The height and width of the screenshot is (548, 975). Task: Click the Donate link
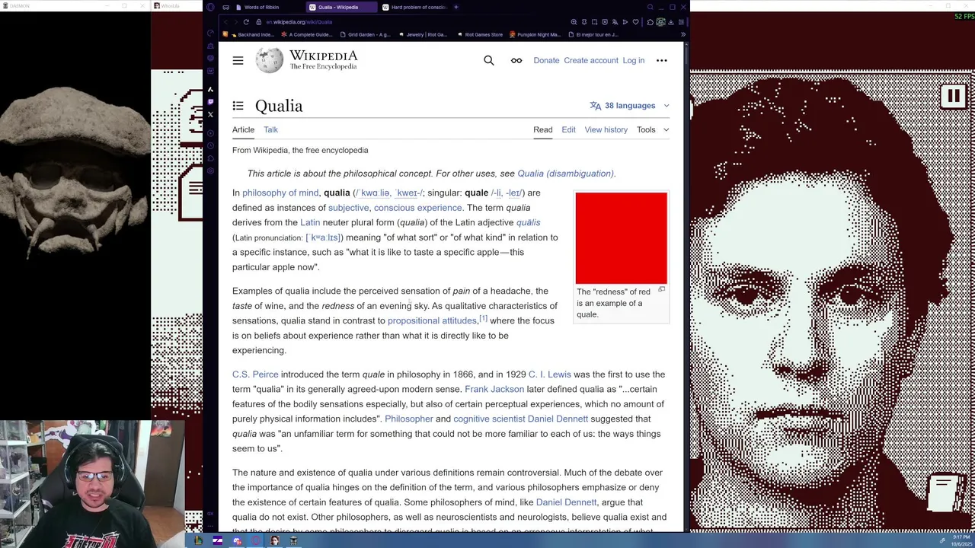[546, 60]
